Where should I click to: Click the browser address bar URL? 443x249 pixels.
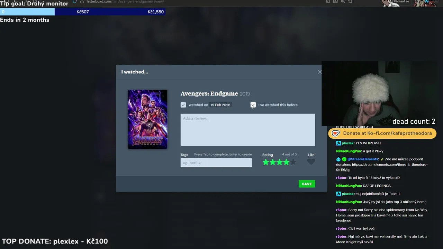tap(125, 2)
